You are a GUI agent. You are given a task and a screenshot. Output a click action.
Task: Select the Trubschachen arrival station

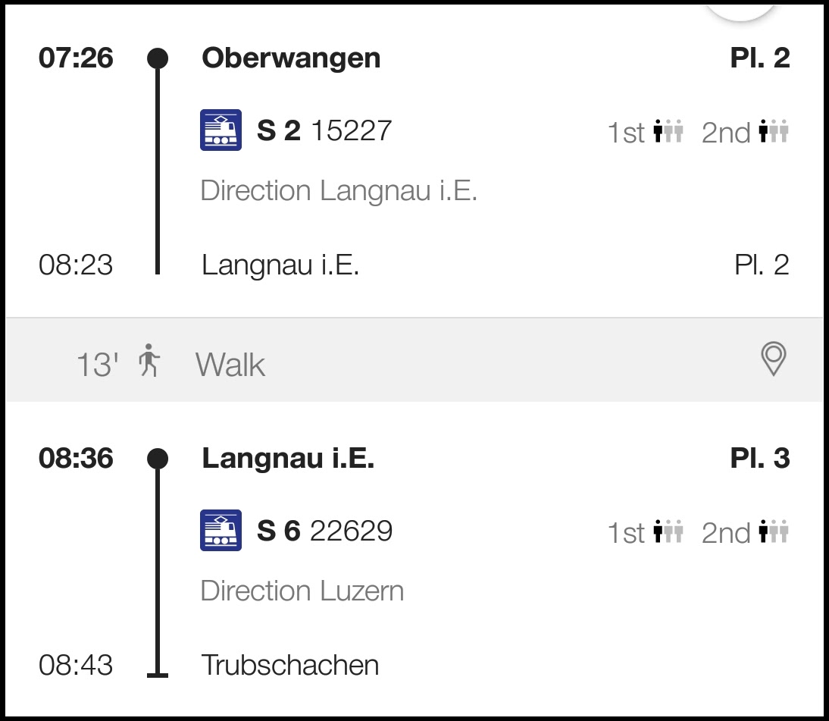point(289,665)
